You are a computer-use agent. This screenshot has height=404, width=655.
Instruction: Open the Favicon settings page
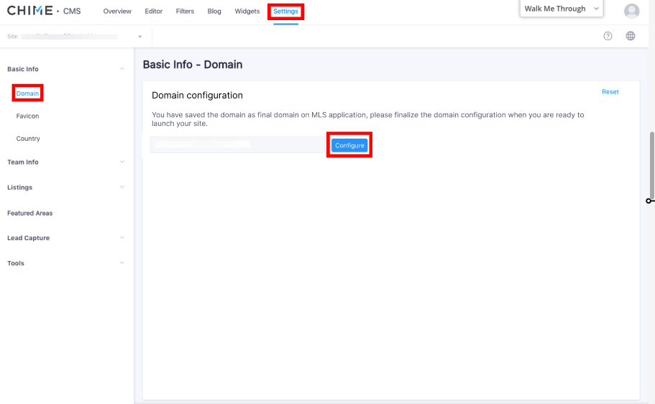tap(27, 116)
